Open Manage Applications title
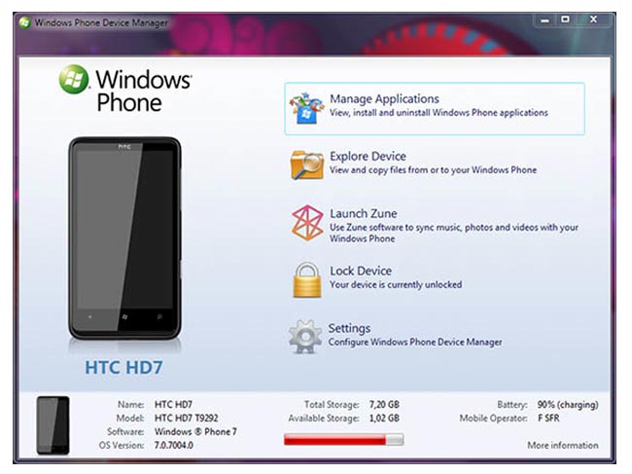 [384, 99]
